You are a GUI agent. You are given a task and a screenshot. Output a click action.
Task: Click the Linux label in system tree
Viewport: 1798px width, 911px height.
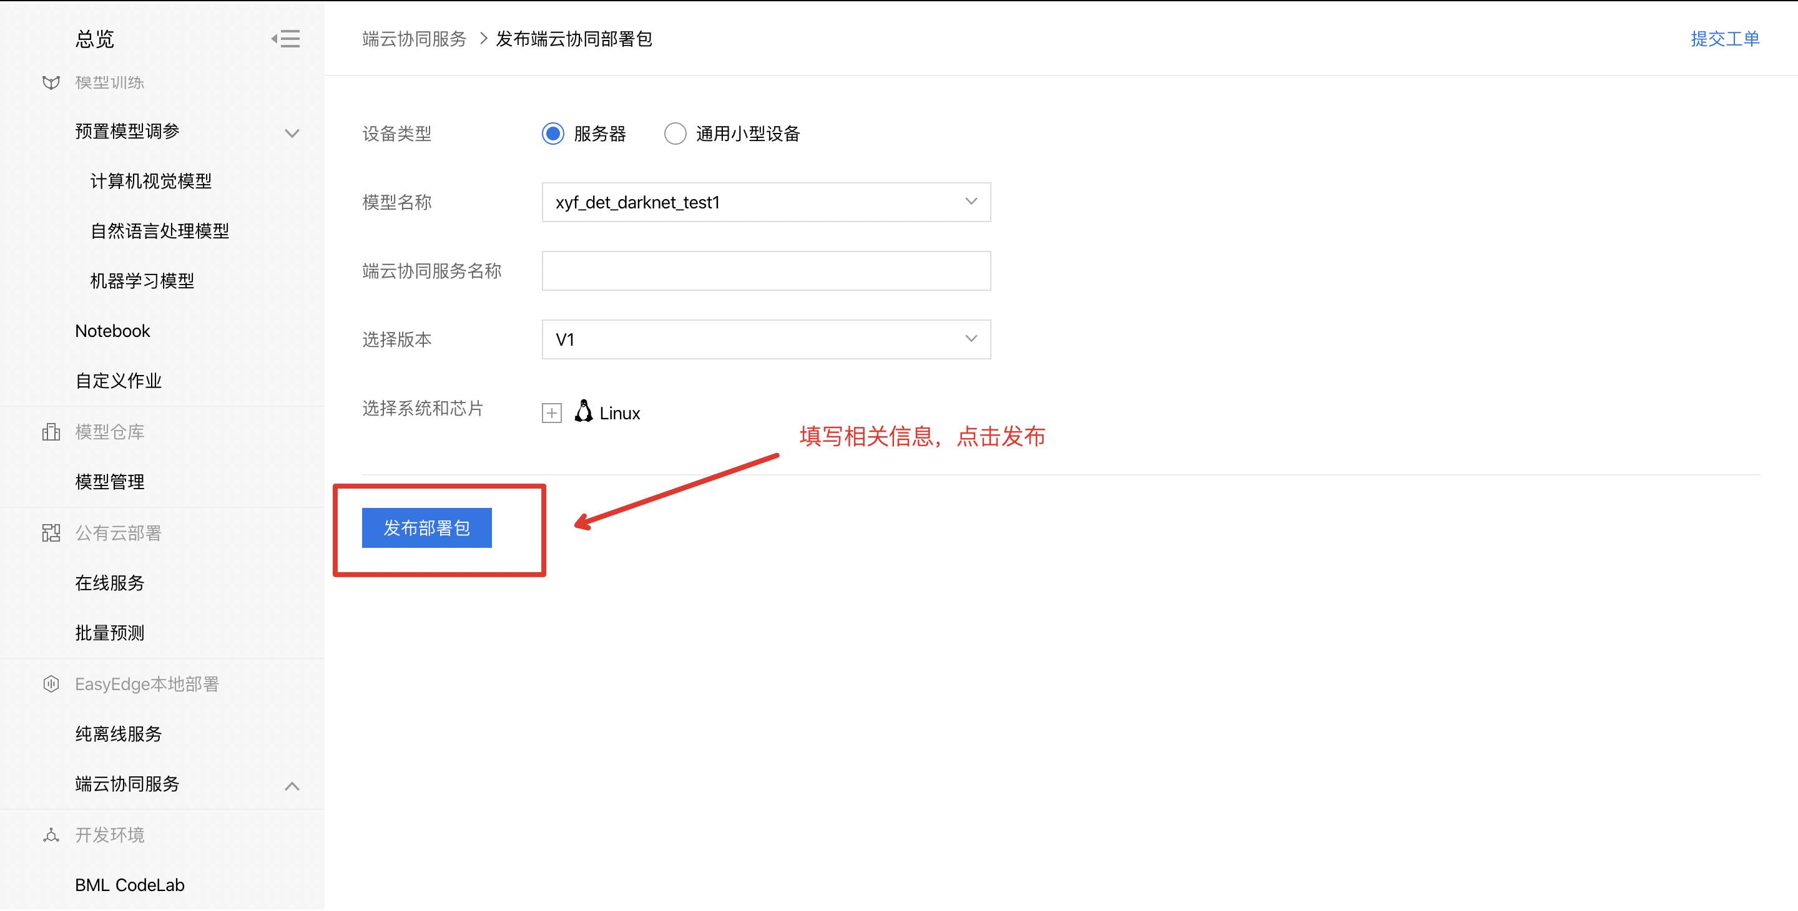[620, 413]
